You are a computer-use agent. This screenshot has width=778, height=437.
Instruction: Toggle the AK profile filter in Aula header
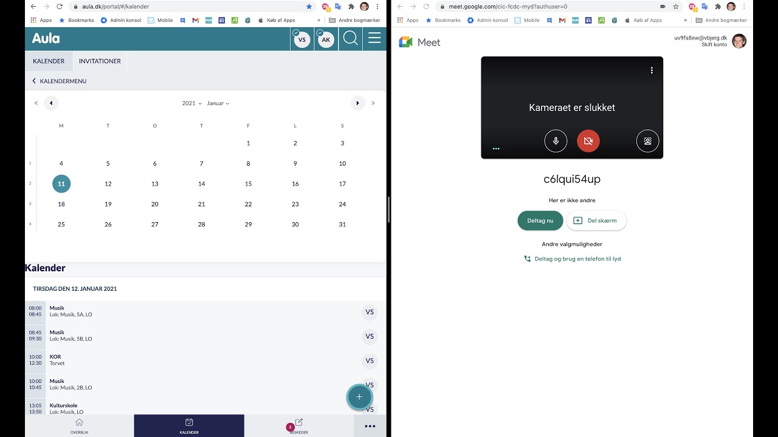(326, 39)
